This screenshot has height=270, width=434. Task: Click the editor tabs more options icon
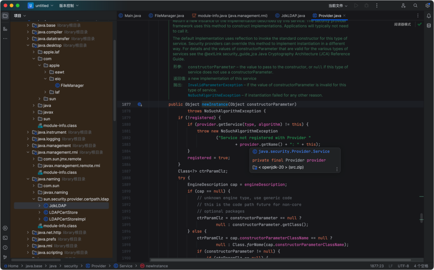point(418,16)
